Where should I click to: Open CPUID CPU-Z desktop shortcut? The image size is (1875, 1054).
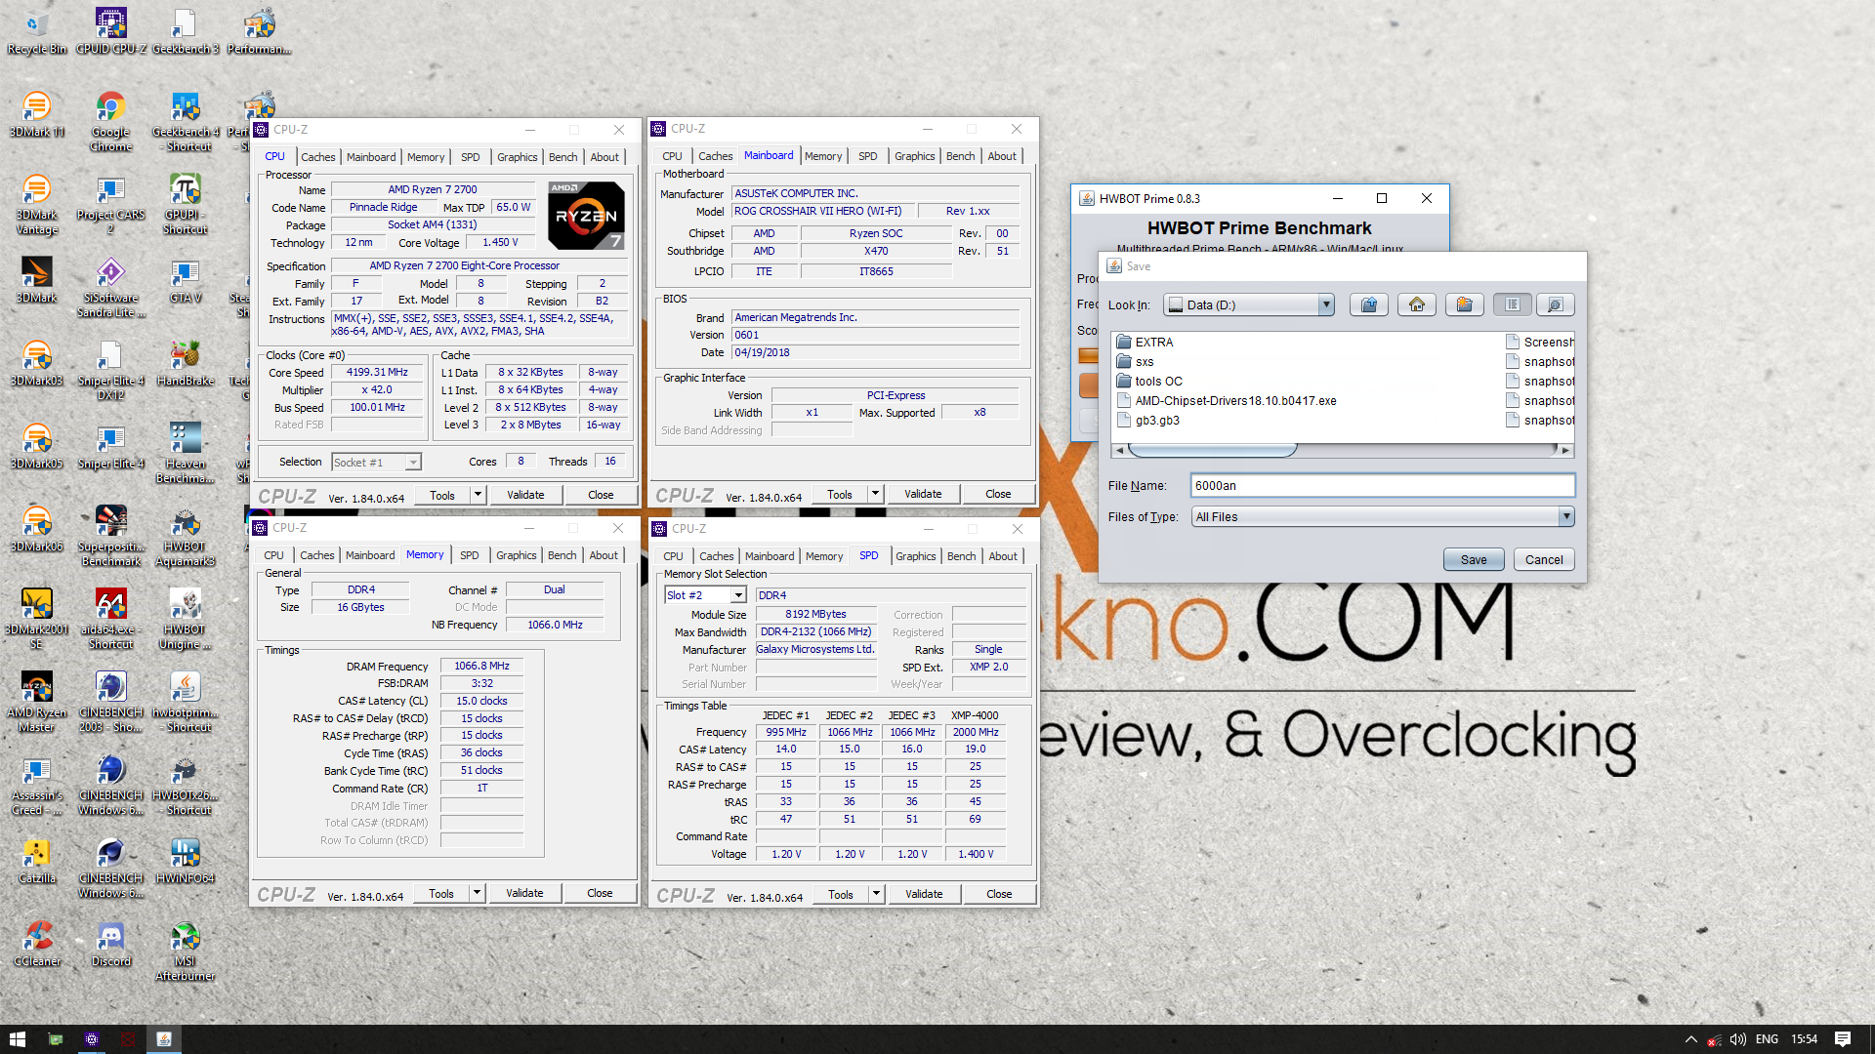(110, 31)
